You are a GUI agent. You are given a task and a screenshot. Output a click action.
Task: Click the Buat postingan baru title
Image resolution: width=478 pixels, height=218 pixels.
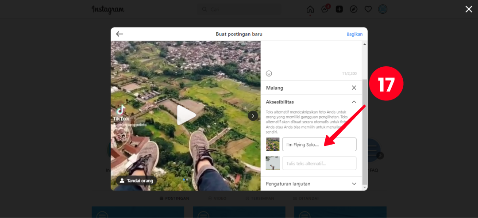pyautogui.click(x=239, y=34)
